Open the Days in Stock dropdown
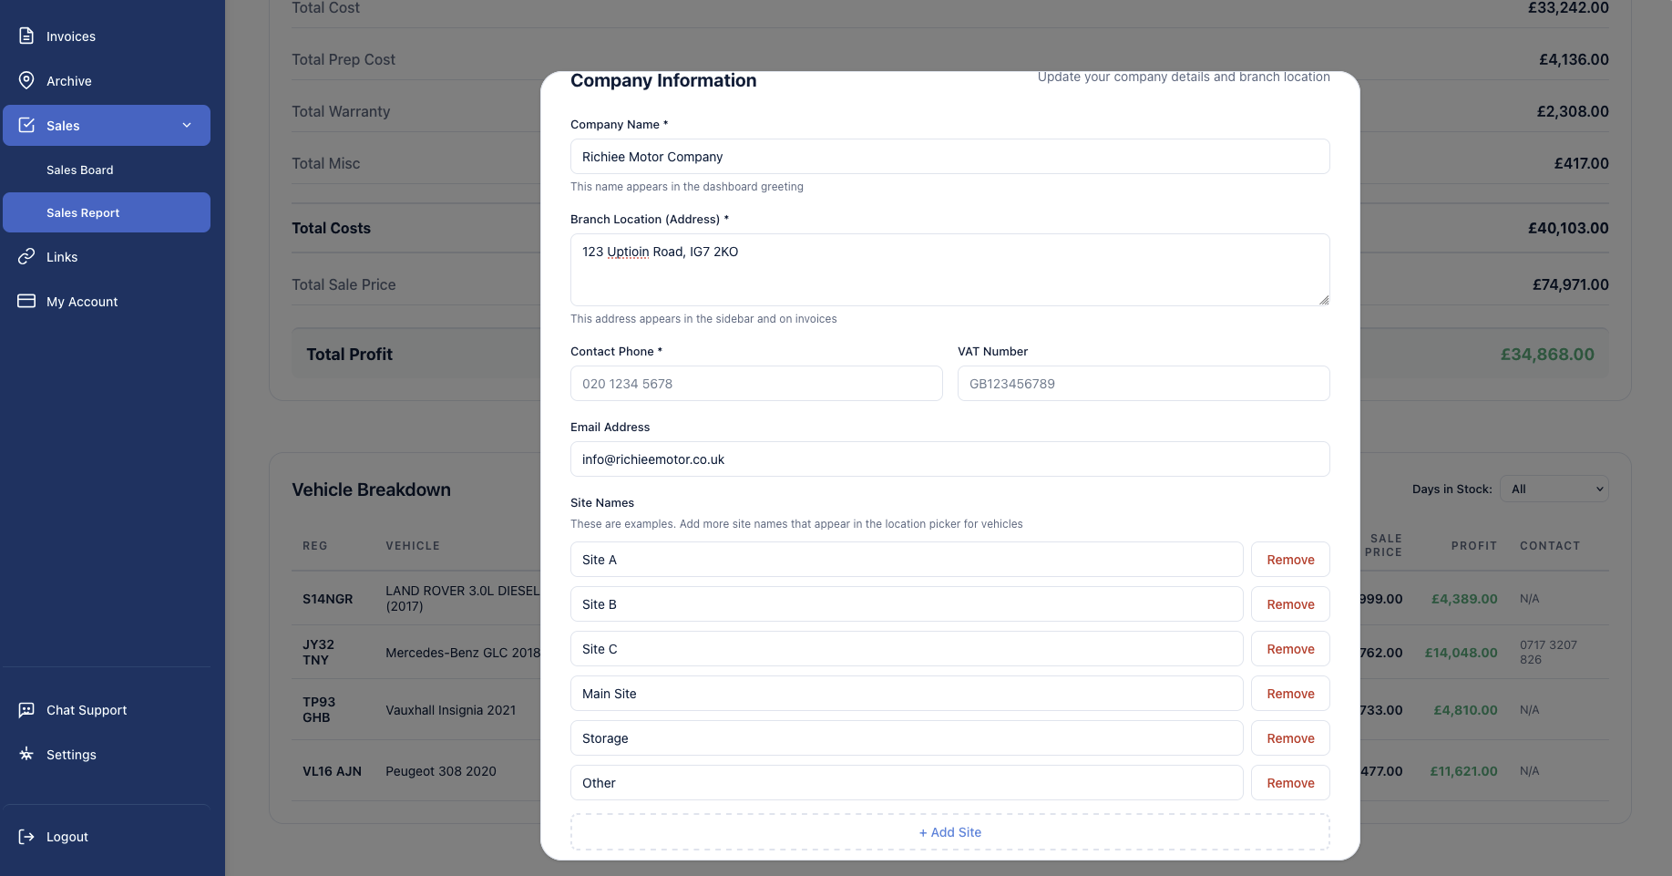Viewport: 1672px width, 876px height. tap(1554, 489)
